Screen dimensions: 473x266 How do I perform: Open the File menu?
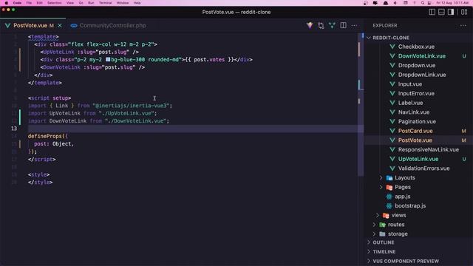[x=29, y=3]
